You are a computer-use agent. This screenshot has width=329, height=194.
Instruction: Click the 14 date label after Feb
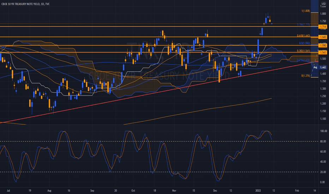[315, 190]
